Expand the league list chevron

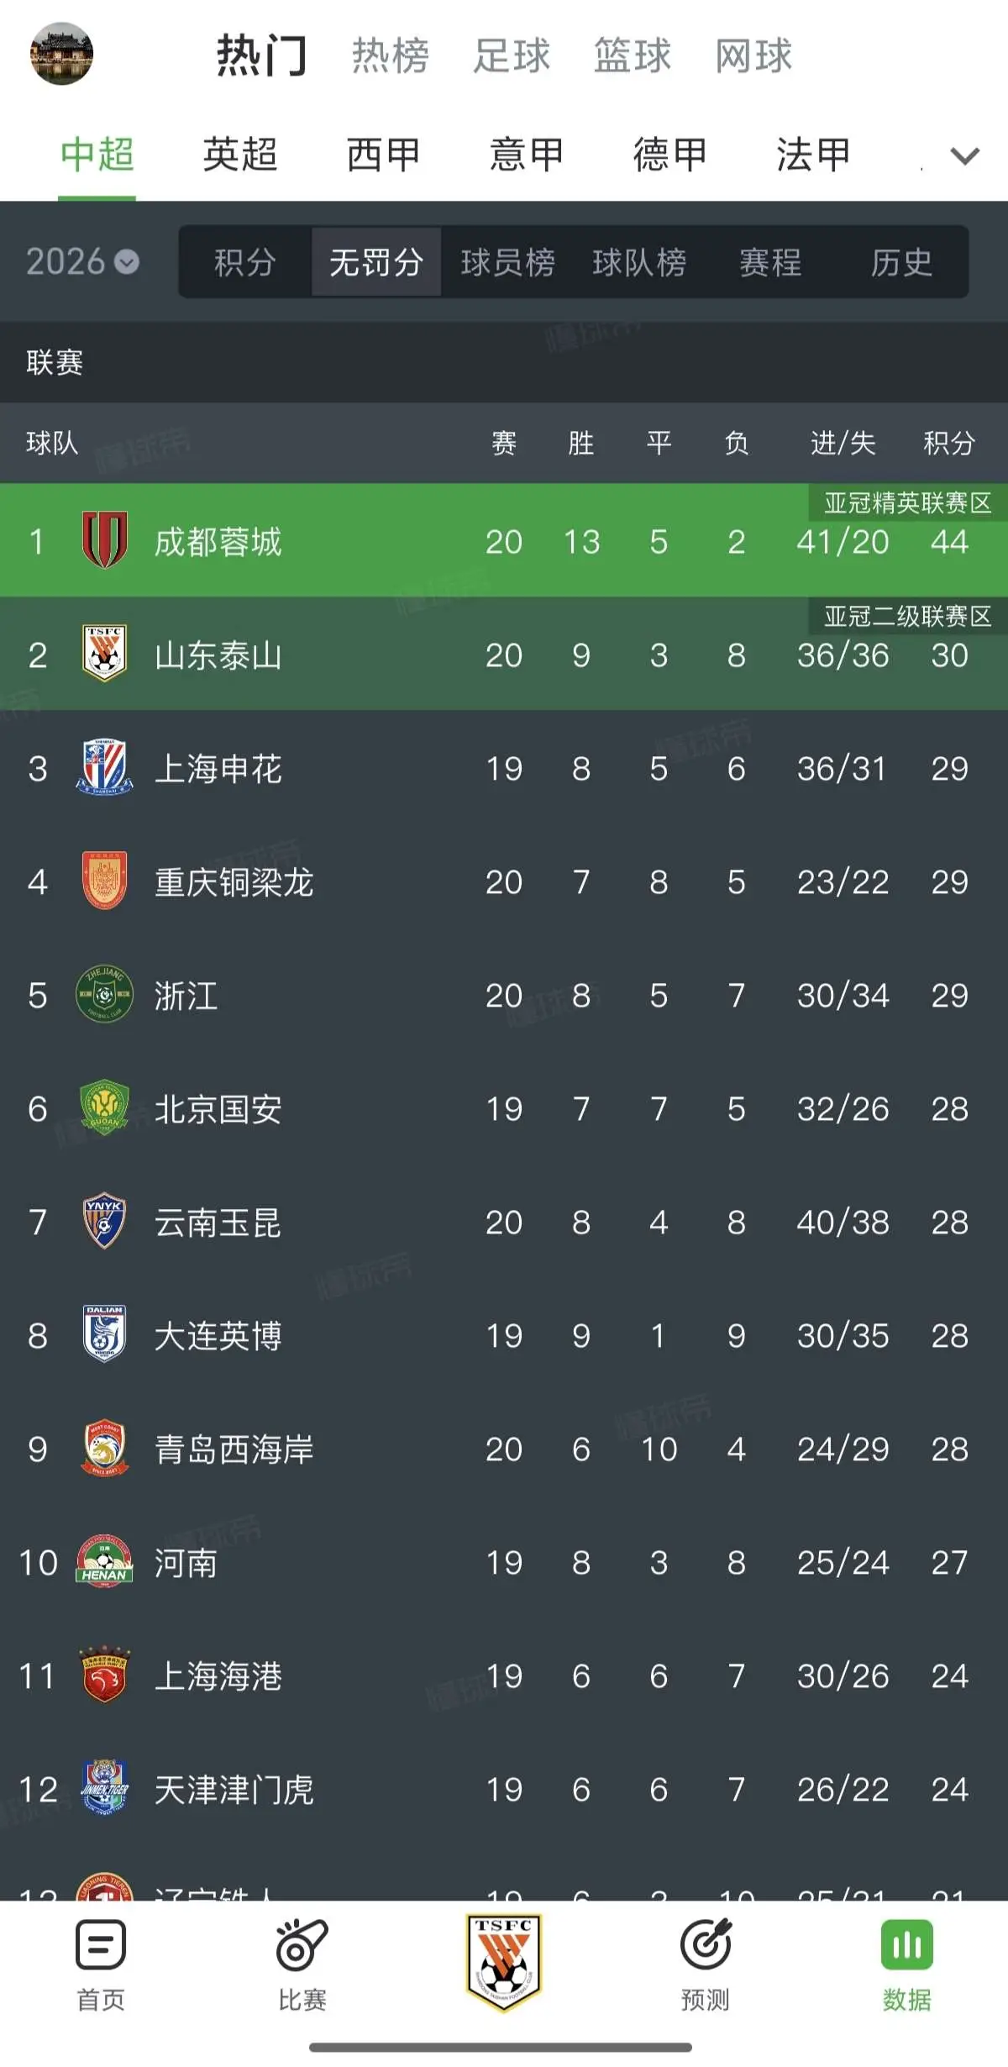click(x=964, y=156)
